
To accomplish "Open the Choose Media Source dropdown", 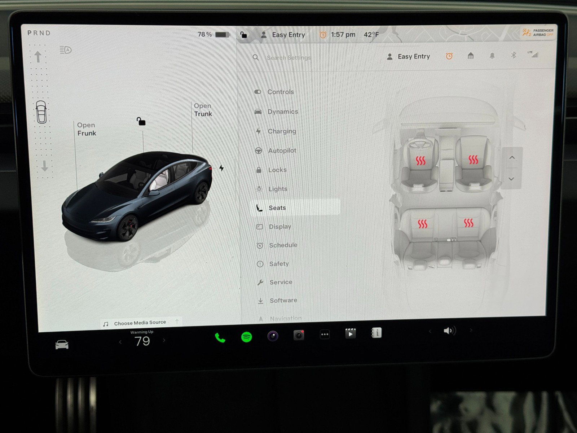I will 140,322.
